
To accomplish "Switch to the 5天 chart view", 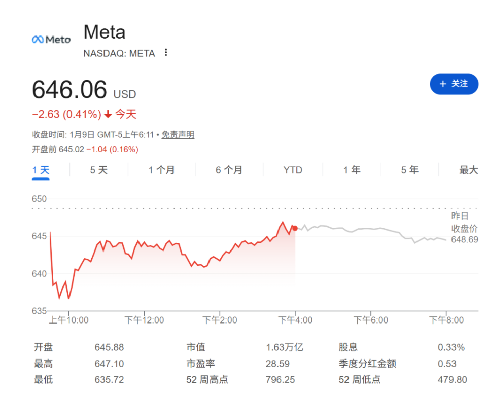I will click(99, 170).
